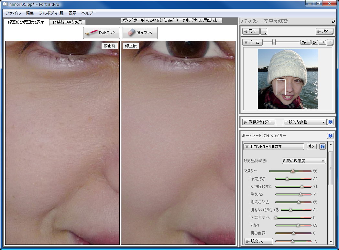Collapse the ズーム section
Screen dimensions: 339x250
point(252,42)
